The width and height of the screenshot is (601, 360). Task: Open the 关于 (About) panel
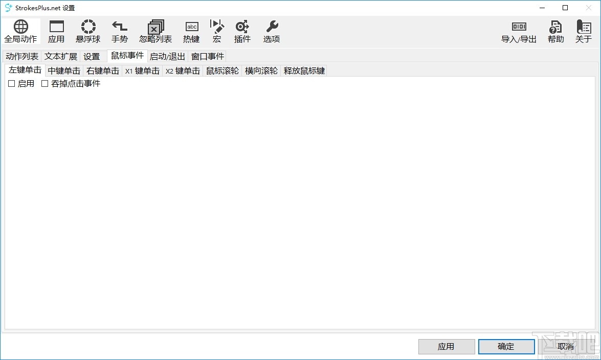(583, 31)
